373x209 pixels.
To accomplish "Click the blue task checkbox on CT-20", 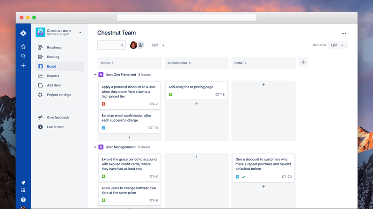I will tap(237, 177).
